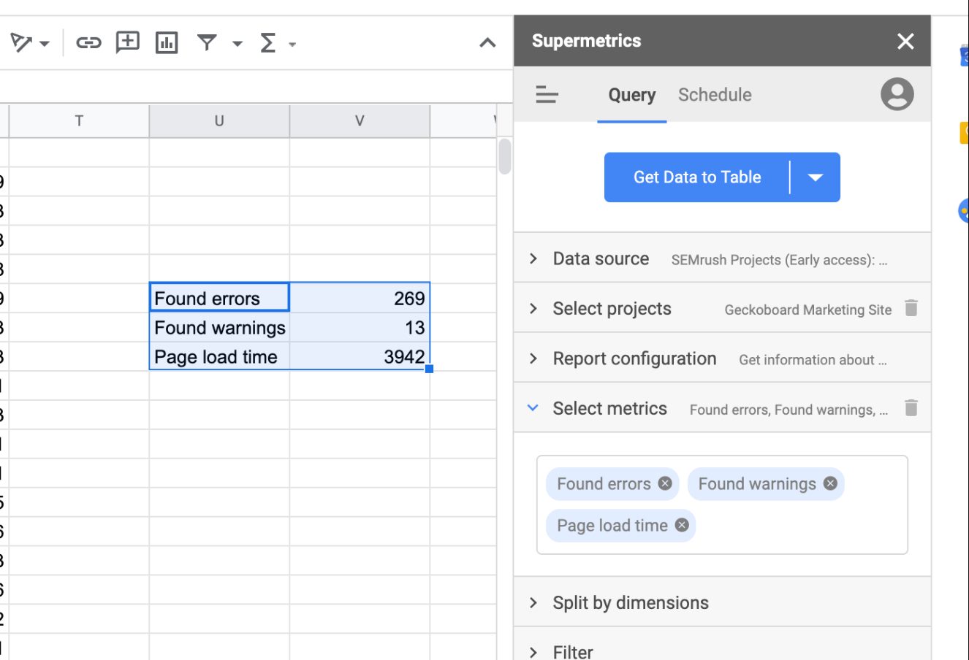
Task: Expand the Select projects section
Action: 722,309
